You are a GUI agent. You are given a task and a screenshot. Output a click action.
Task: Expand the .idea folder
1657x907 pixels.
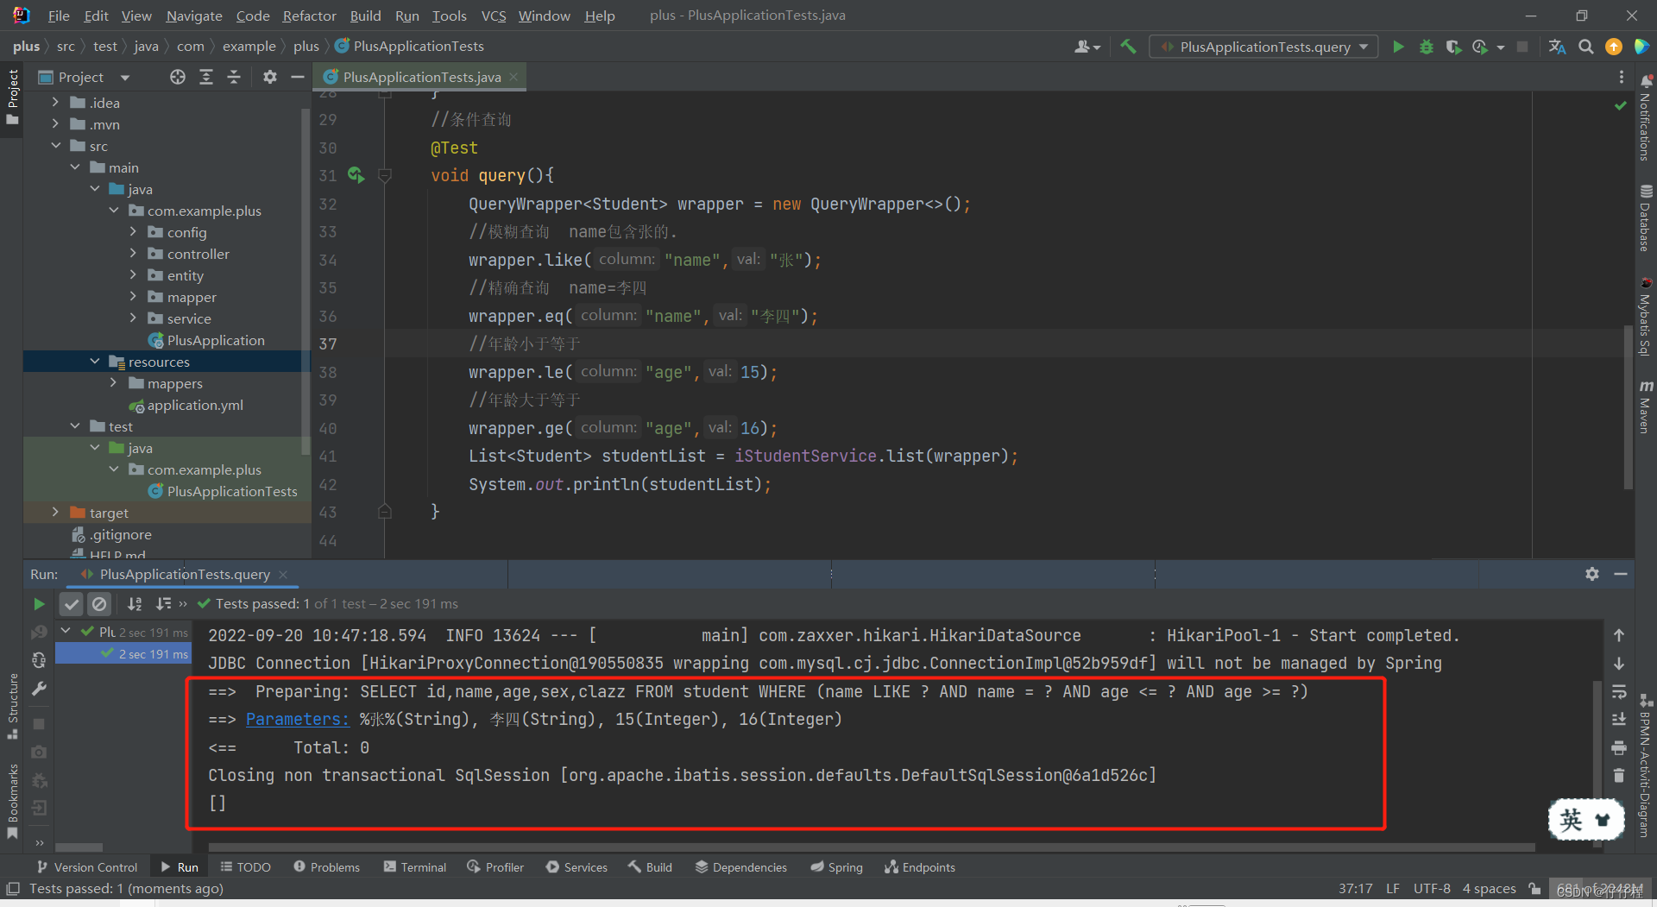tap(55, 103)
